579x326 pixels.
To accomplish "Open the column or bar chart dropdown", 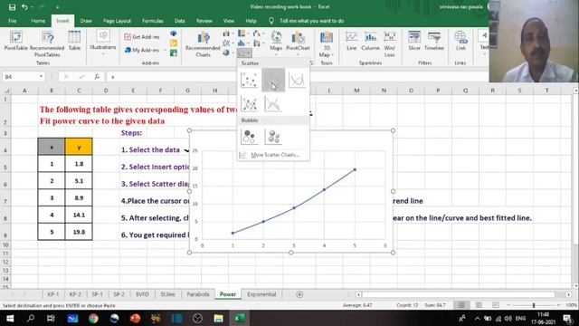I will click(228, 34).
